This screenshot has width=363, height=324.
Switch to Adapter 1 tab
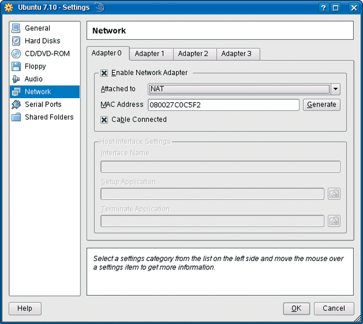coord(151,54)
